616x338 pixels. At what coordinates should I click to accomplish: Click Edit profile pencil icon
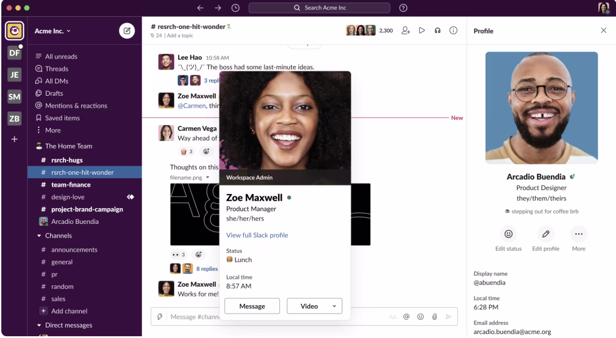546,234
